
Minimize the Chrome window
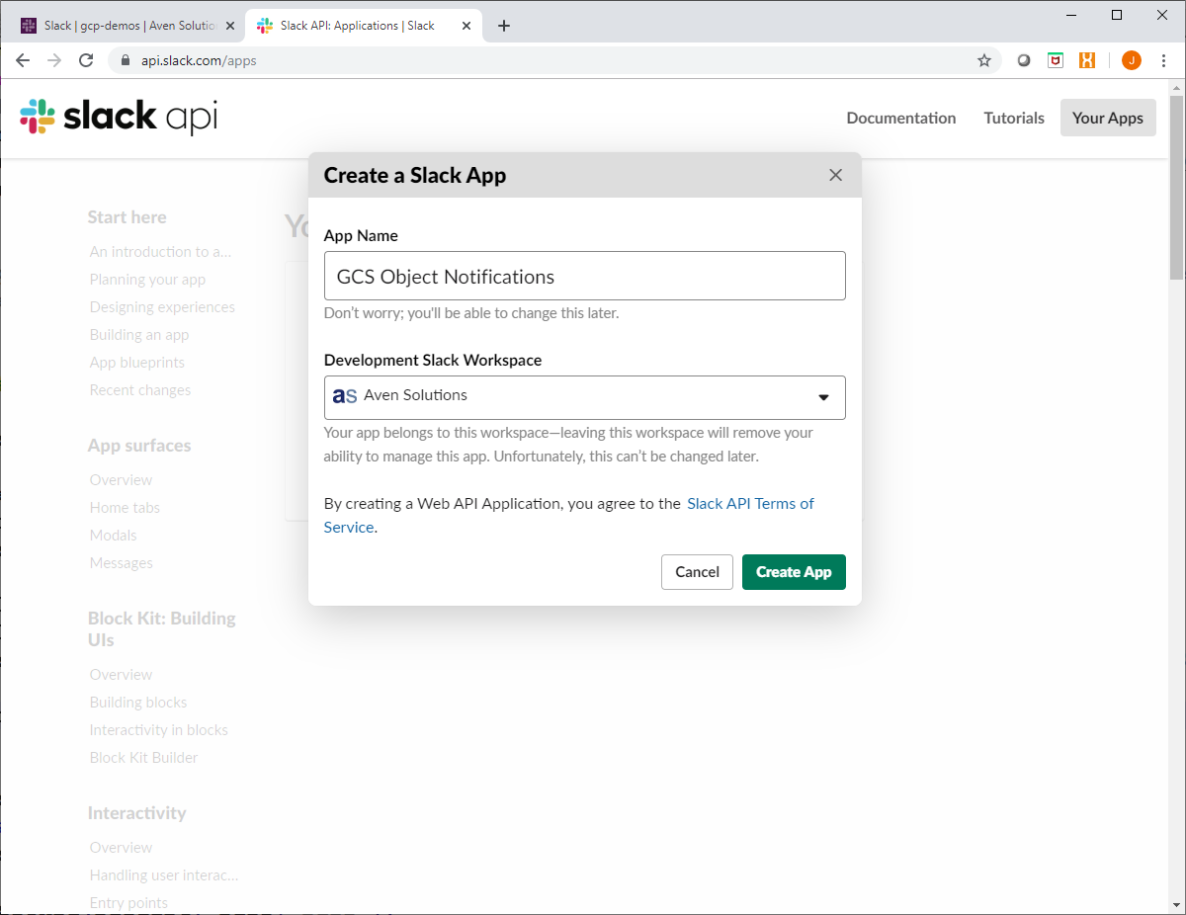coord(1071,14)
